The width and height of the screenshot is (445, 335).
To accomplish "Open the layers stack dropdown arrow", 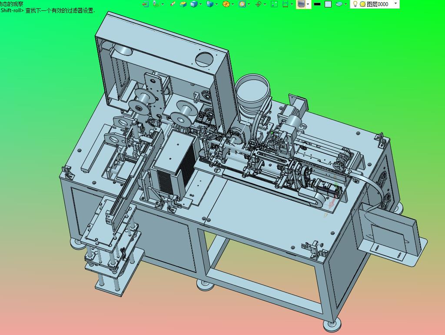I will point(345,4).
